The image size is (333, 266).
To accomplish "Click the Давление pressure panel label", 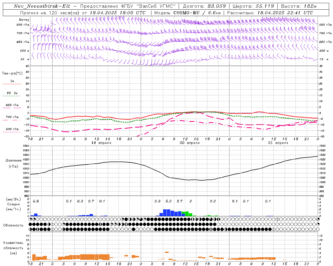I will click(14, 161).
